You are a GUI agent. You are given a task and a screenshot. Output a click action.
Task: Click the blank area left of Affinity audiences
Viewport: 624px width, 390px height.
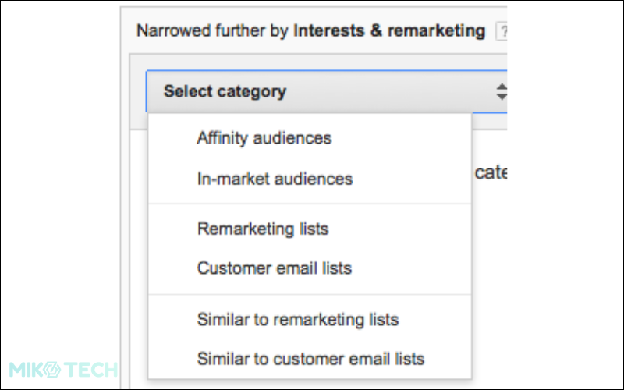(172, 138)
